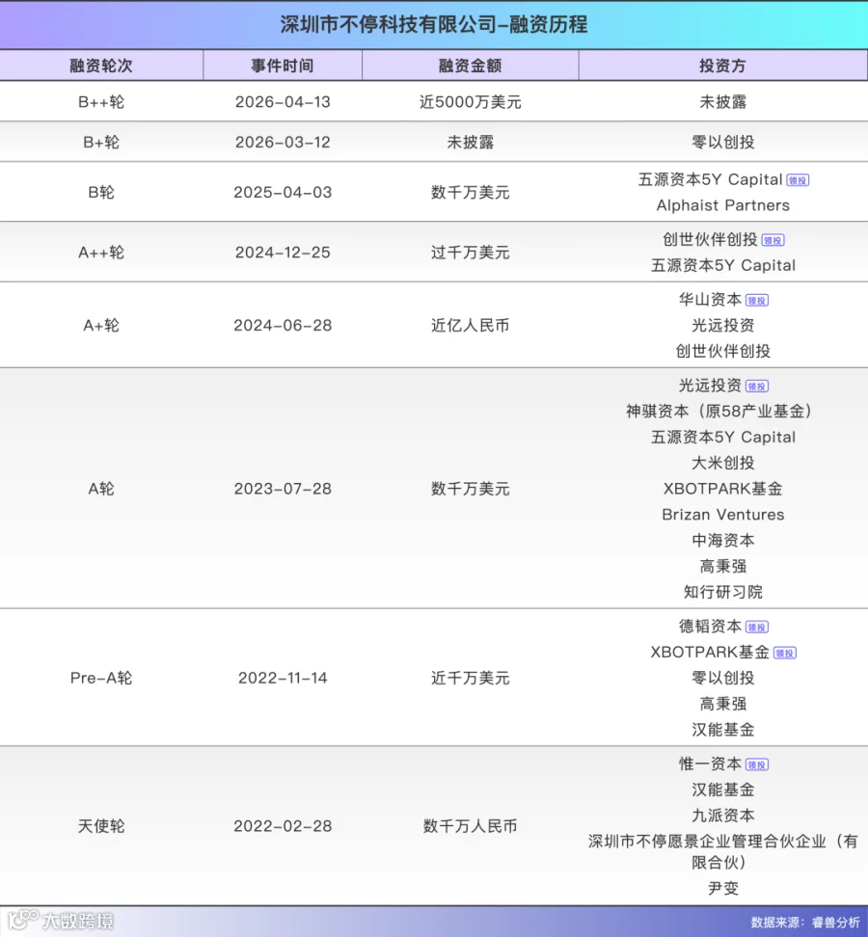Select amount 近5000万美元
The height and width of the screenshot is (937, 868).
click(470, 101)
